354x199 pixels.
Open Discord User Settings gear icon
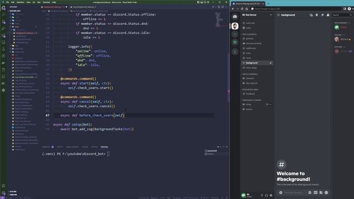[x=271, y=195]
